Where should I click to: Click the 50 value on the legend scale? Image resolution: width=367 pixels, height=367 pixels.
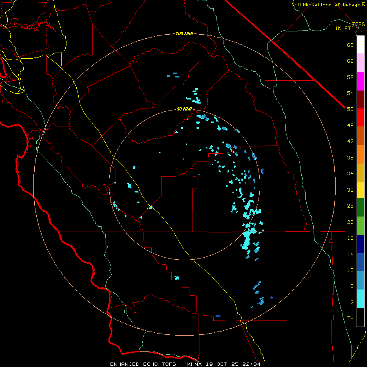coord(350,109)
